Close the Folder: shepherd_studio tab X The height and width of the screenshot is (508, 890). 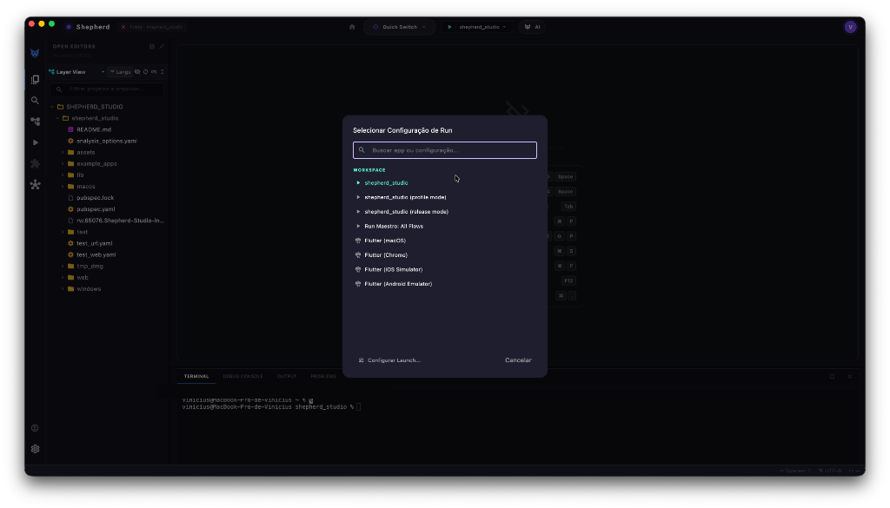pos(123,27)
